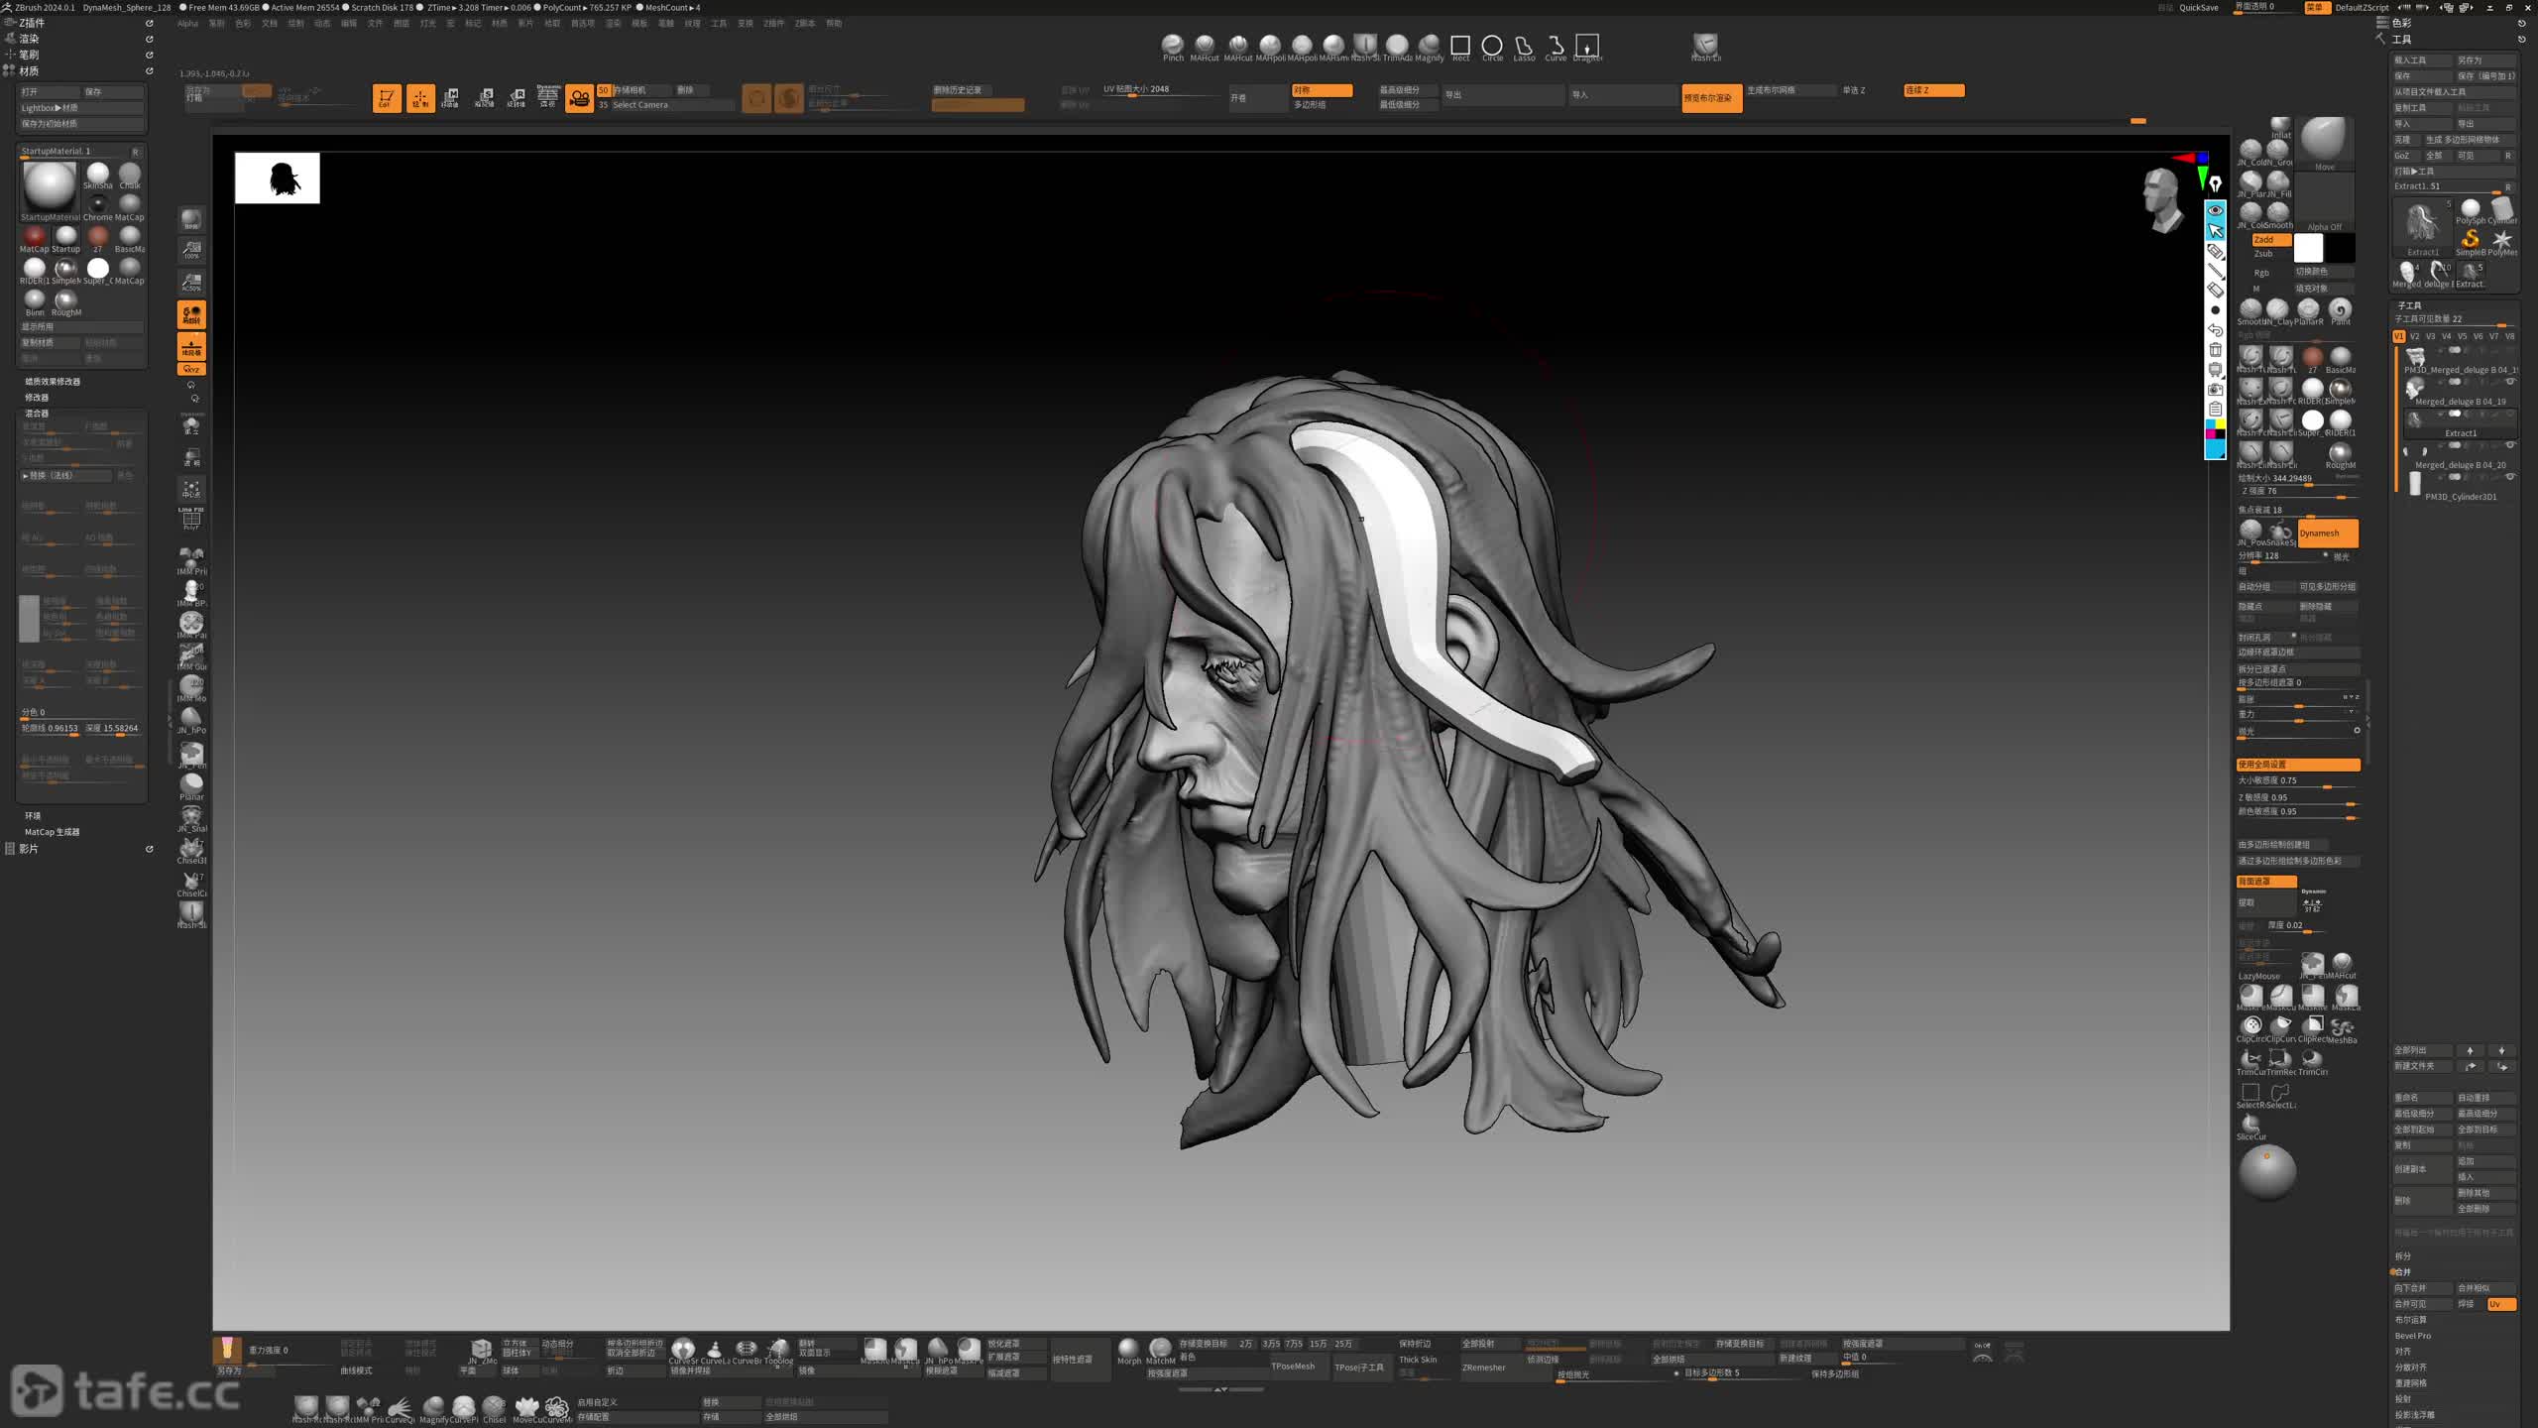Toggle the Dynamesh button
This screenshot has width=2538, height=1428.
[2327, 534]
